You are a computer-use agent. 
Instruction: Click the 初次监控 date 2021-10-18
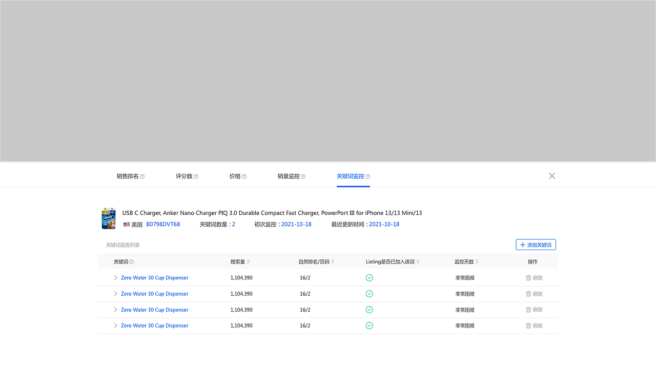pyautogui.click(x=296, y=224)
